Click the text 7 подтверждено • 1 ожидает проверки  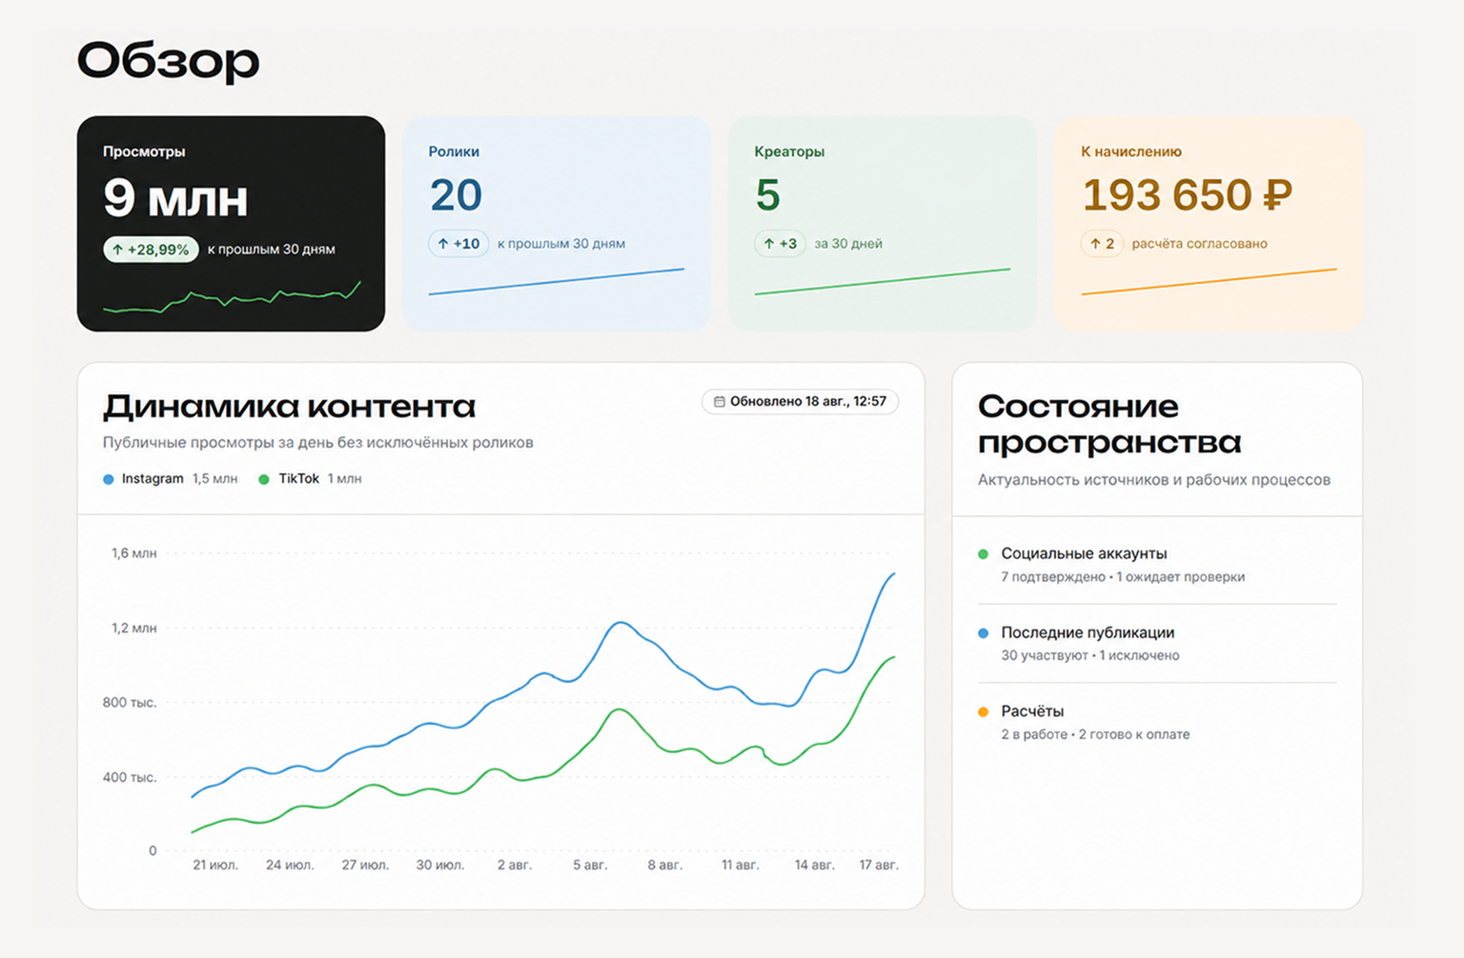[1123, 577]
